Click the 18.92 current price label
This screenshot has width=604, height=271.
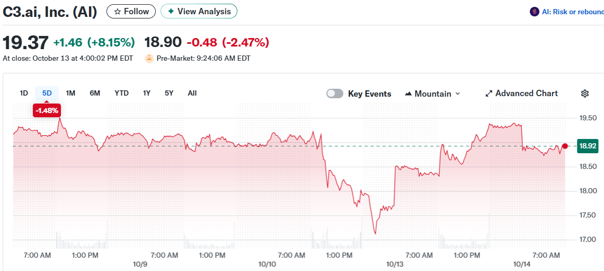(588, 146)
